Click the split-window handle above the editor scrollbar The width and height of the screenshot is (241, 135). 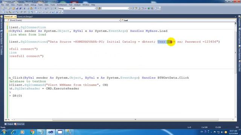(235, 23)
